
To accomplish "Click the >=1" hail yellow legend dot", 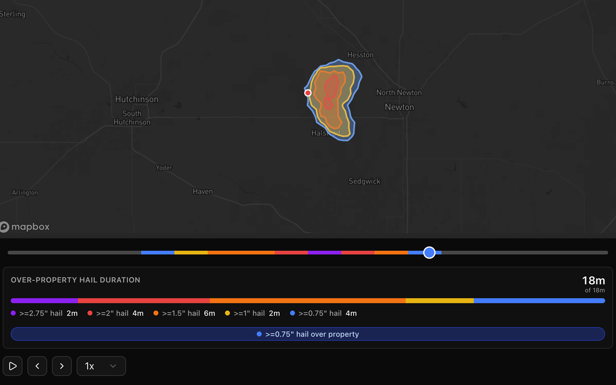I will [227, 313].
